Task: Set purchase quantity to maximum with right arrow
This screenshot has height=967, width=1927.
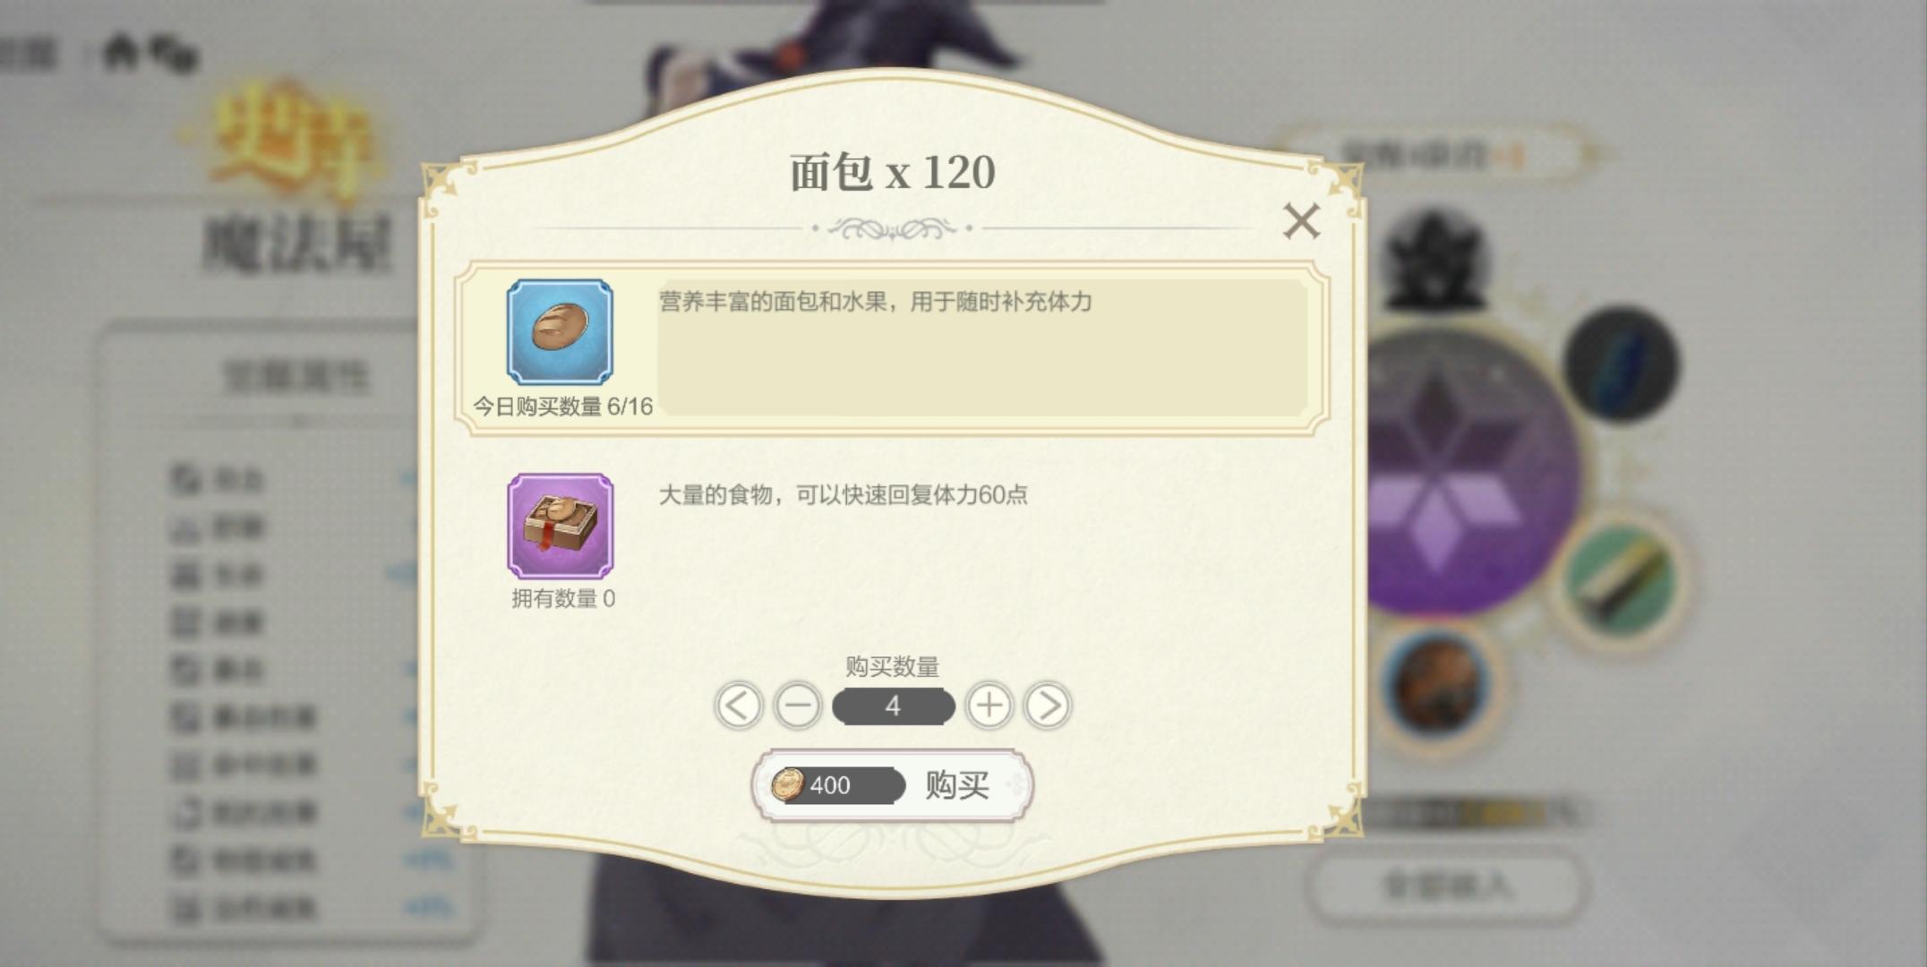Action: [1048, 706]
